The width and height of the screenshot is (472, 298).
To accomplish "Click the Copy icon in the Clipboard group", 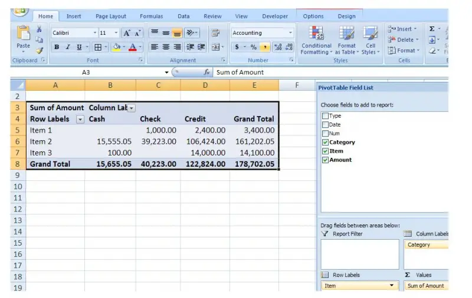I will coord(39,39).
